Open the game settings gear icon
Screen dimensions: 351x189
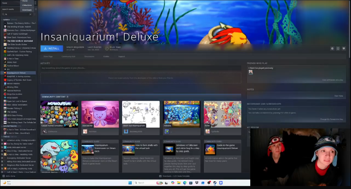click(x=332, y=49)
